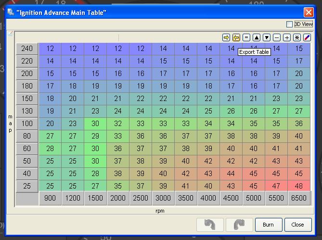The height and width of the screenshot is (240, 322).
Task: Select the 25 cell at 25 map, 900 rpm
Action: [x=50, y=186]
